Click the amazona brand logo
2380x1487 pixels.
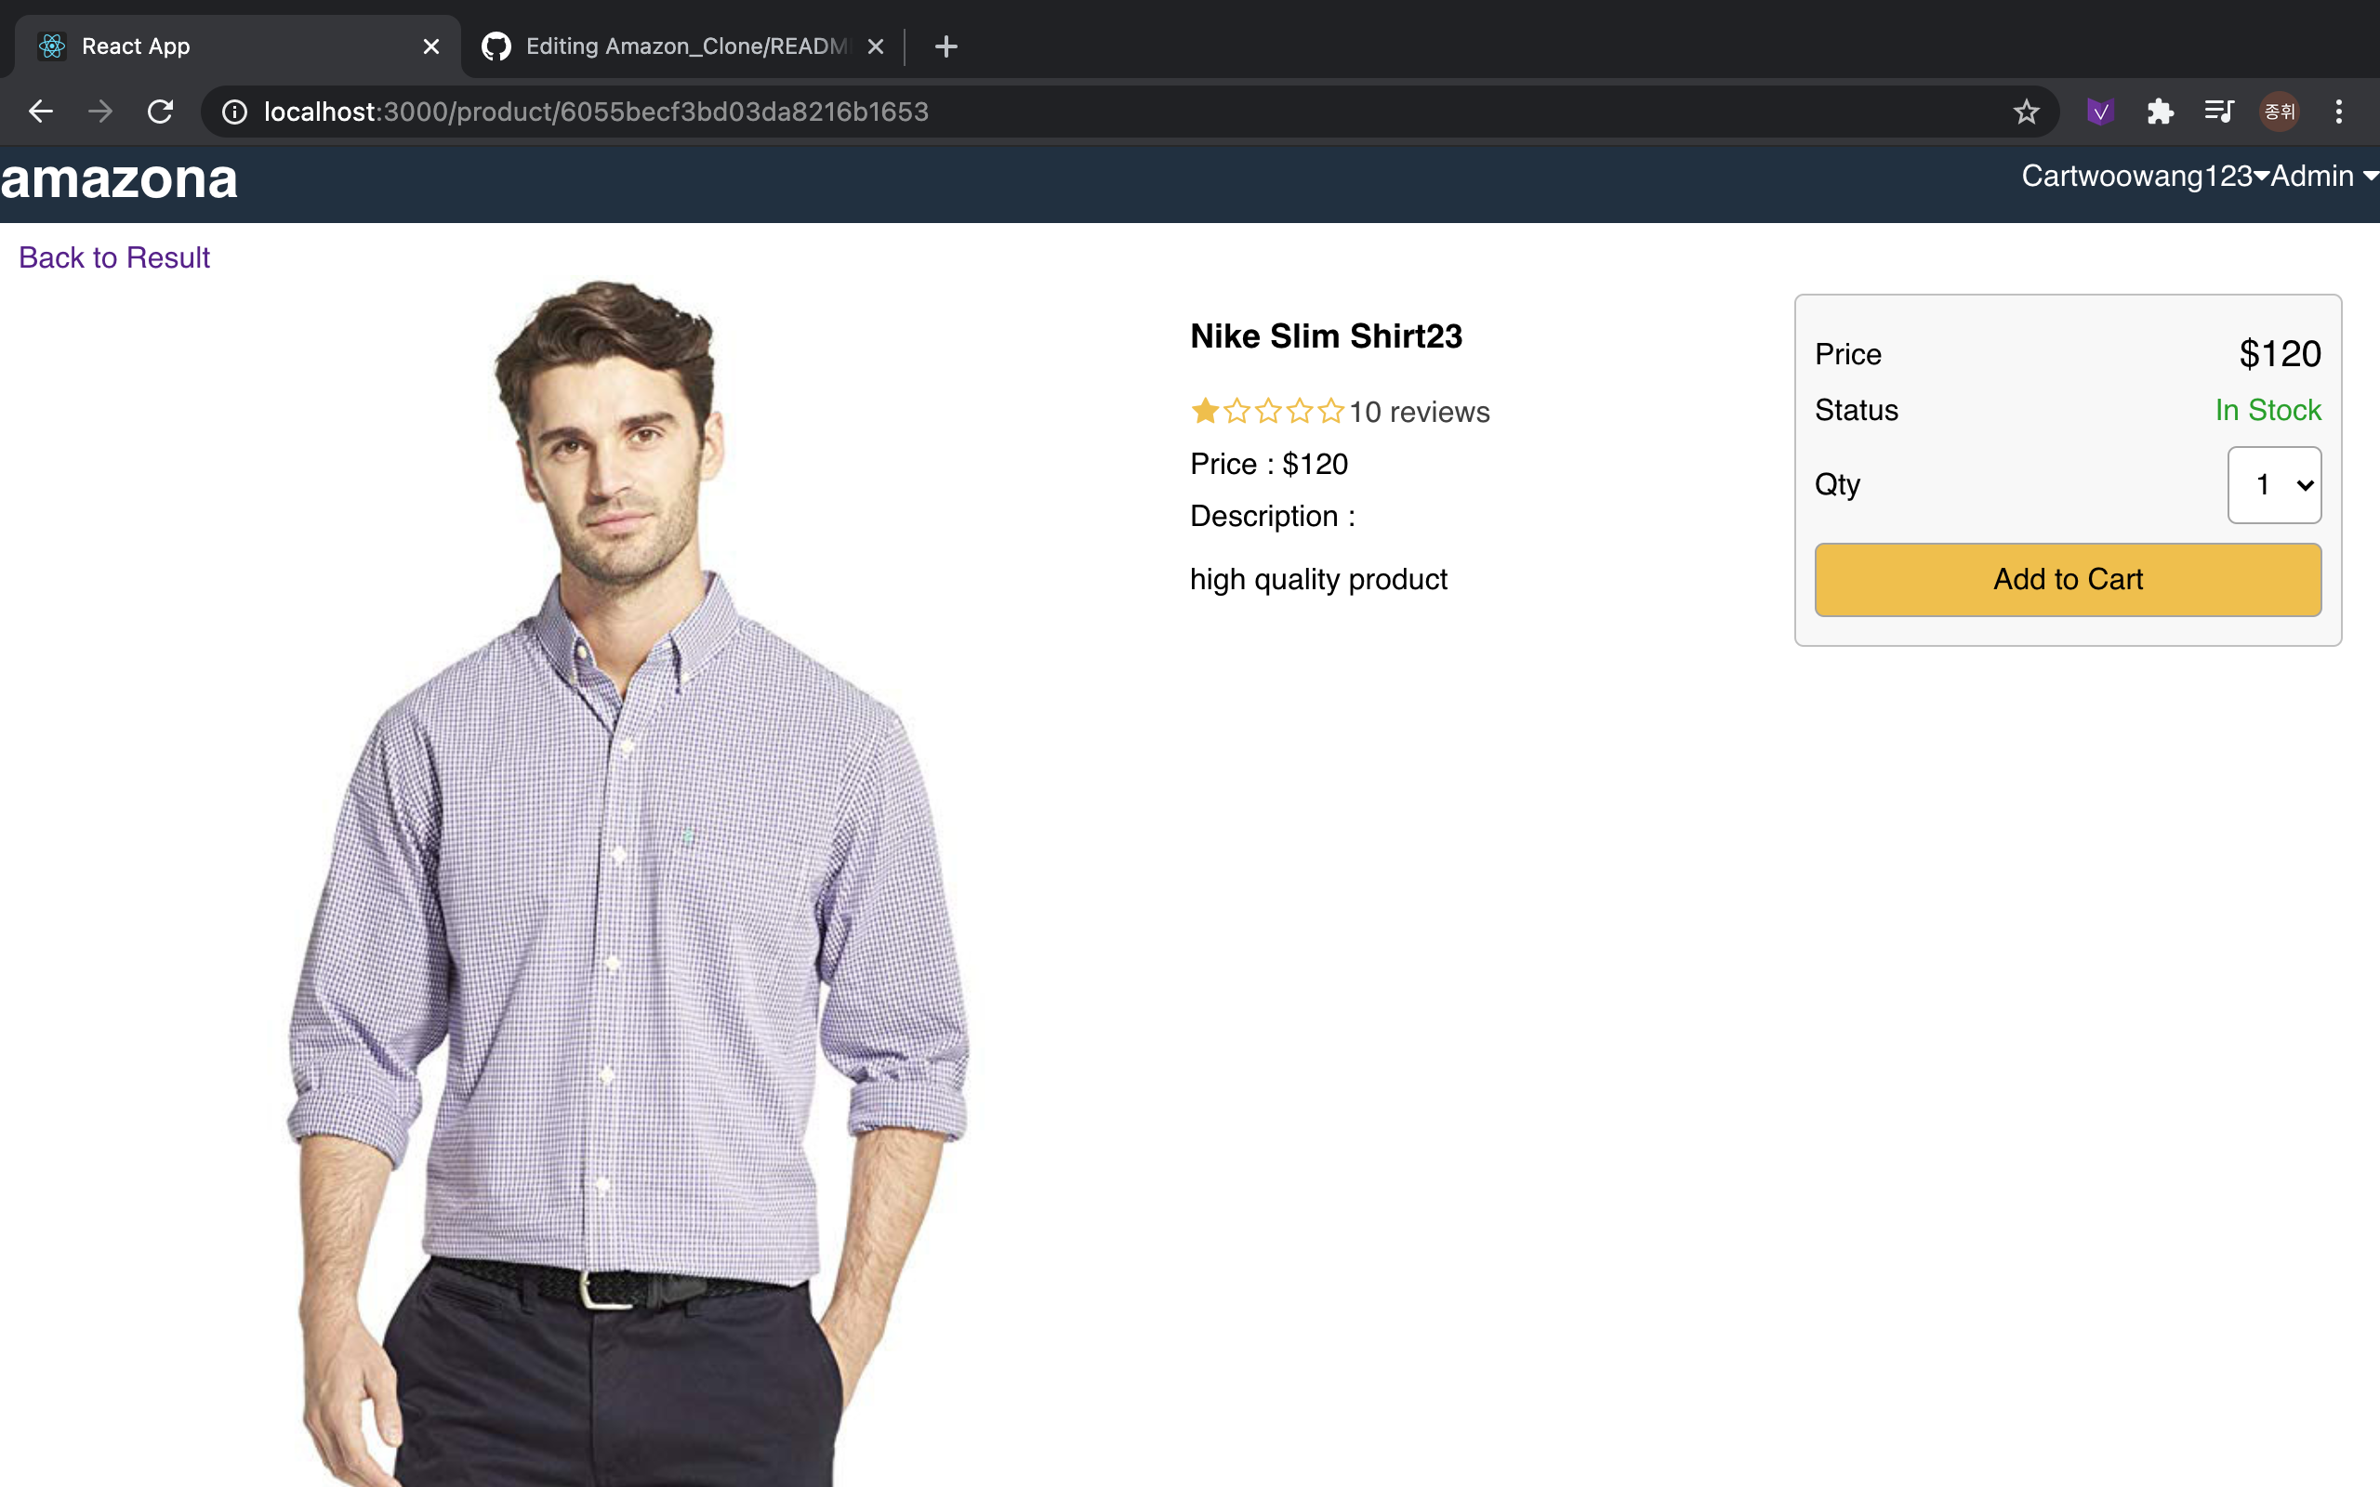click(119, 180)
